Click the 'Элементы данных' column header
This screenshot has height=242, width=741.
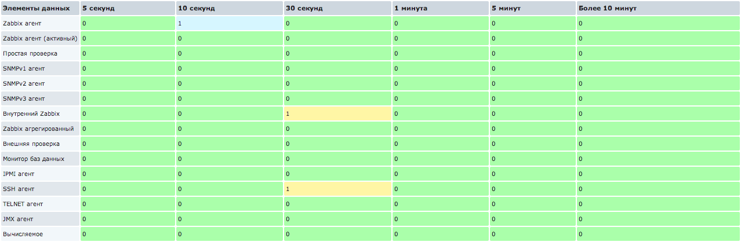pos(39,8)
